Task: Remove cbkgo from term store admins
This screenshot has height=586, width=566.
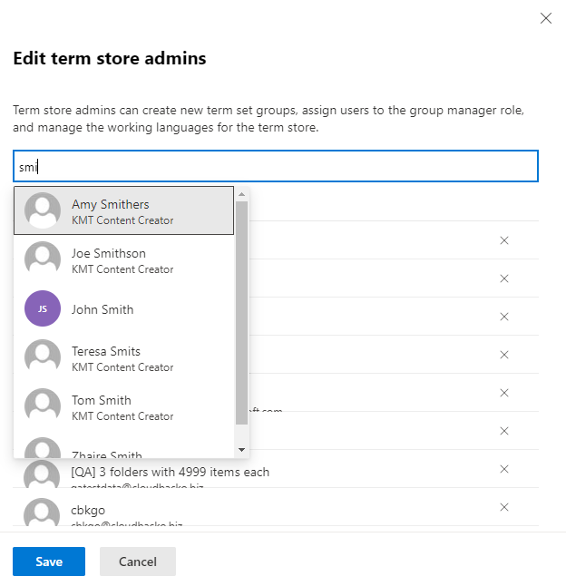Action: tap(504, 507)
